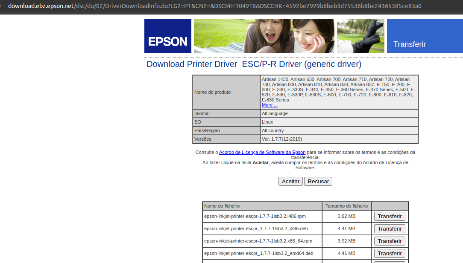463x263 pixels.
Task: Click 4.41 MB size of i386.deb row
Action: click(347, 228)
